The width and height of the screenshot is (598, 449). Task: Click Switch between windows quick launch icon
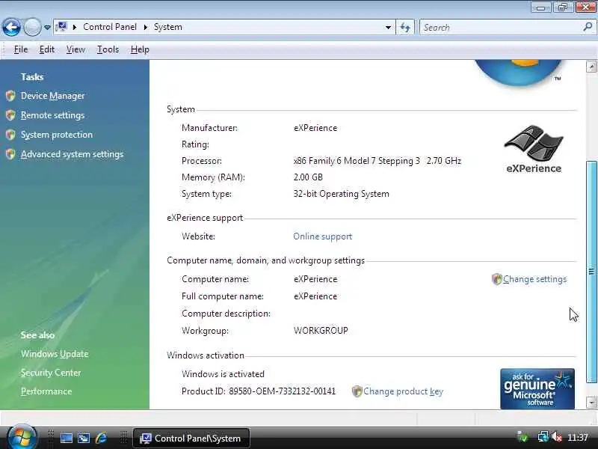(x=84, y=439)
